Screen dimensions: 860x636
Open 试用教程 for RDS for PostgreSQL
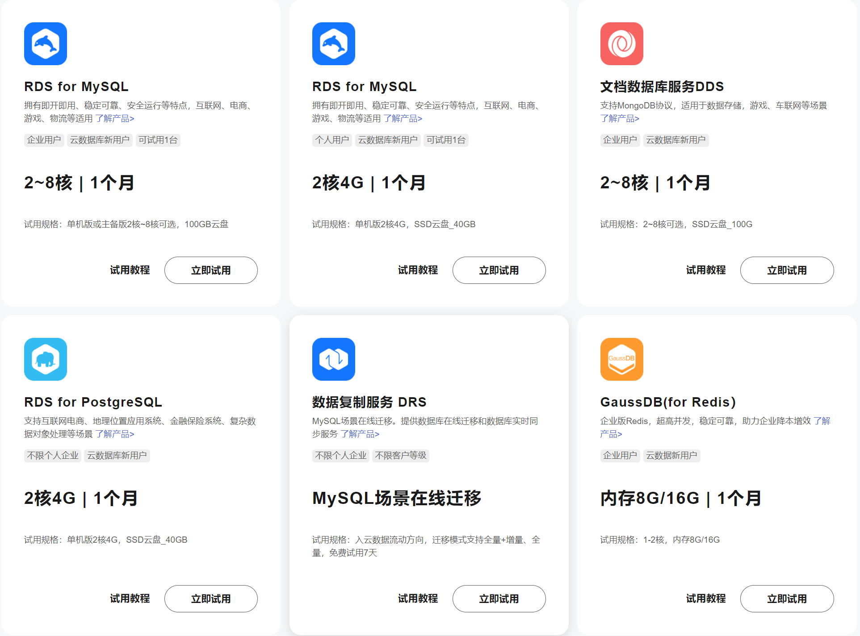click(x=130, y=599)
